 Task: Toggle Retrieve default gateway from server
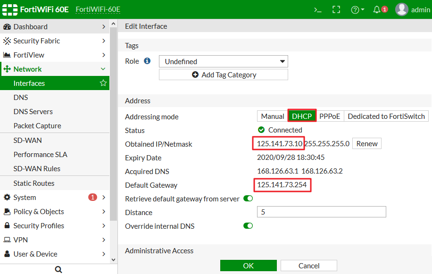tap(248, 199)
